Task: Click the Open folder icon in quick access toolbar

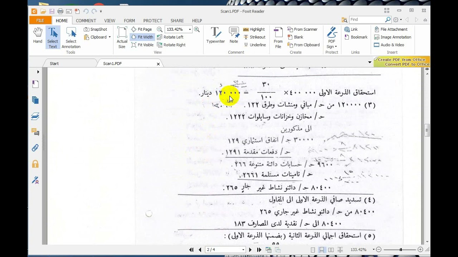Action: point(43,11)
